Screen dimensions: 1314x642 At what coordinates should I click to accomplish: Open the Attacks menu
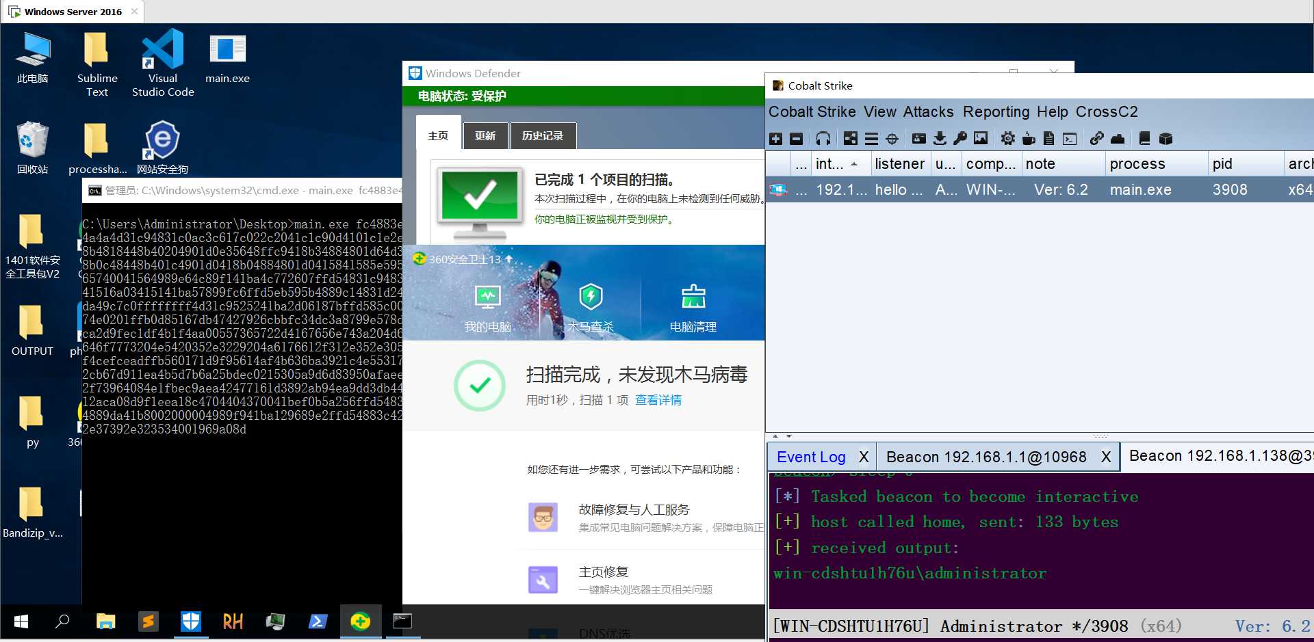[x=928, y=111]
